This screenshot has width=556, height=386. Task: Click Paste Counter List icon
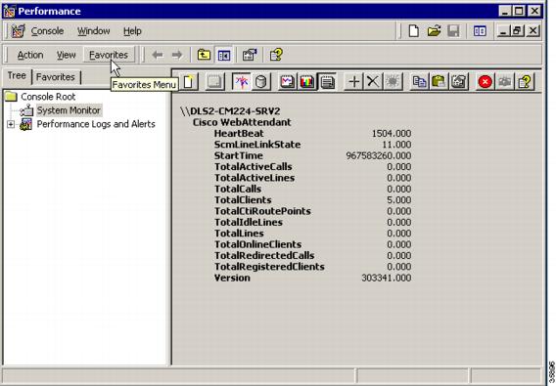(x=439, y=82)
